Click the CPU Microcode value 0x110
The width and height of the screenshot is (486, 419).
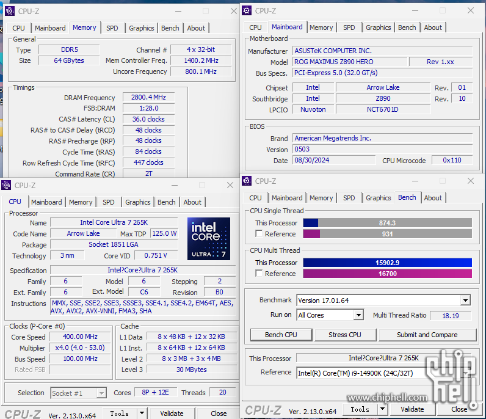point(452,160)
